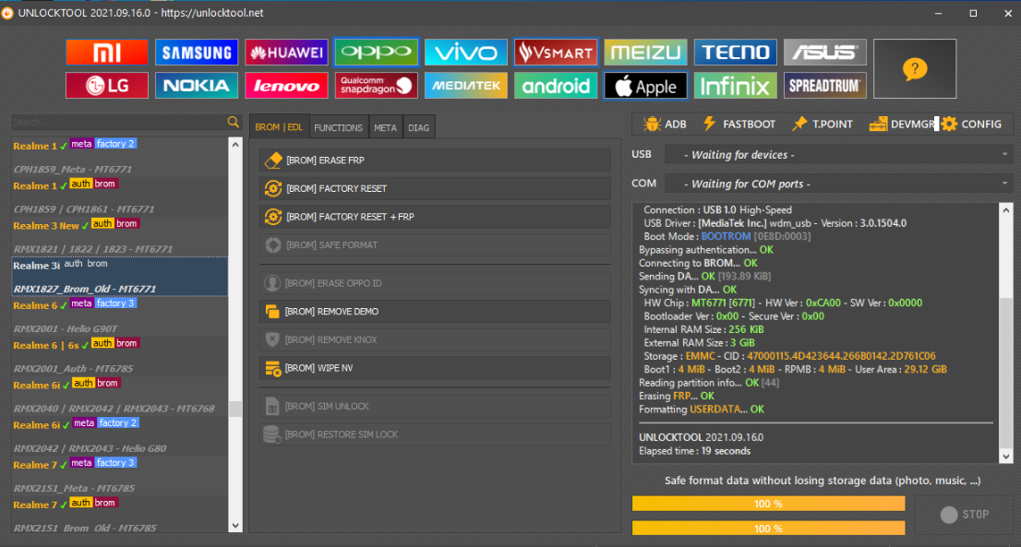Select Realme 3i auth brom entry
The height and width of the screenshot is (547, 1021).
120,277
